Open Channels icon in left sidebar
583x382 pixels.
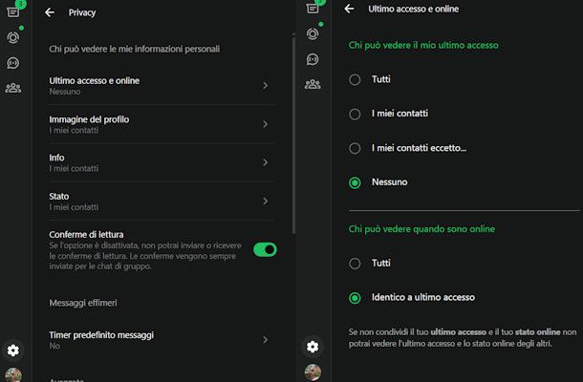(13, 63)
